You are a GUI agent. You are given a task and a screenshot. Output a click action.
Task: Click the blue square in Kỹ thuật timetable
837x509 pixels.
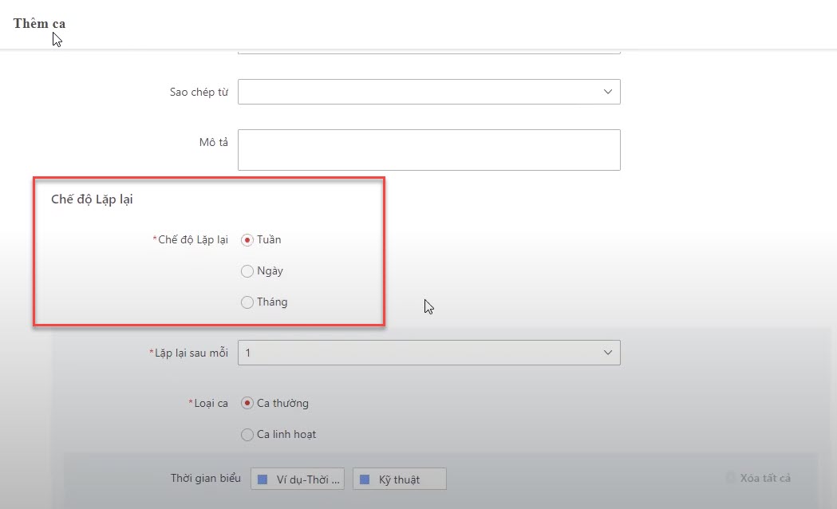(365, 479)
